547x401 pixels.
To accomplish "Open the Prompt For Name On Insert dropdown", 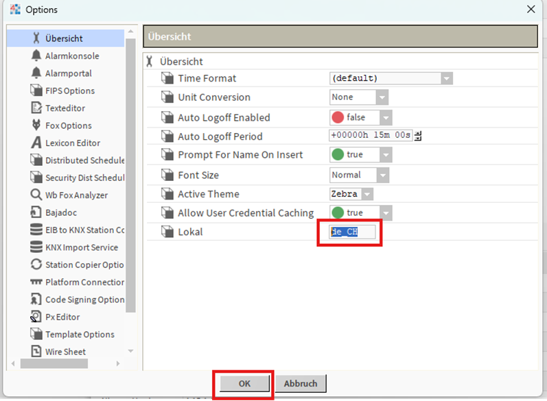I will [386, 155].
